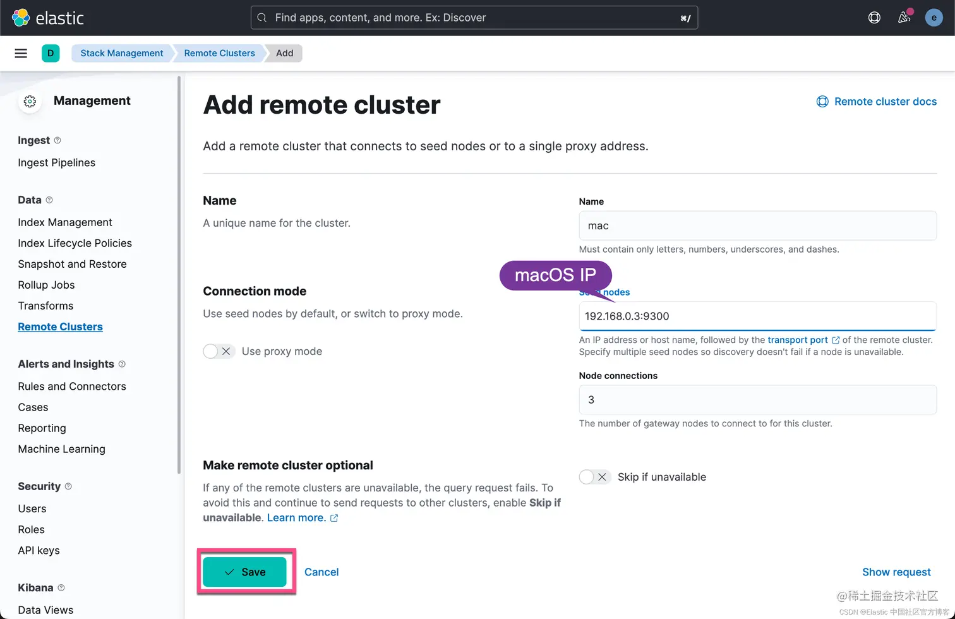Open Rollup Jobs in sidebar

(x=46, y=285)
